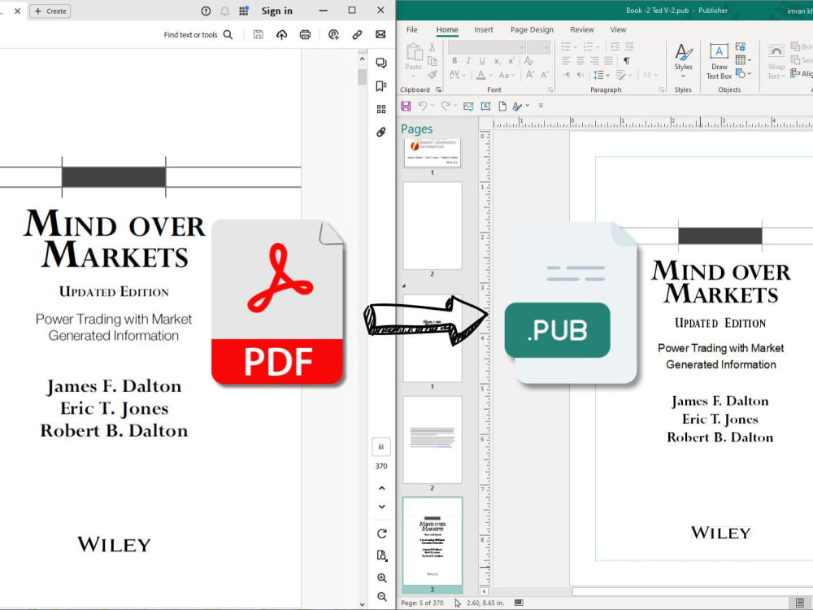Screen dimensions: 813x610
Task: Click Acrobat search magnifier icon
Action: click(x=228, y=35)
